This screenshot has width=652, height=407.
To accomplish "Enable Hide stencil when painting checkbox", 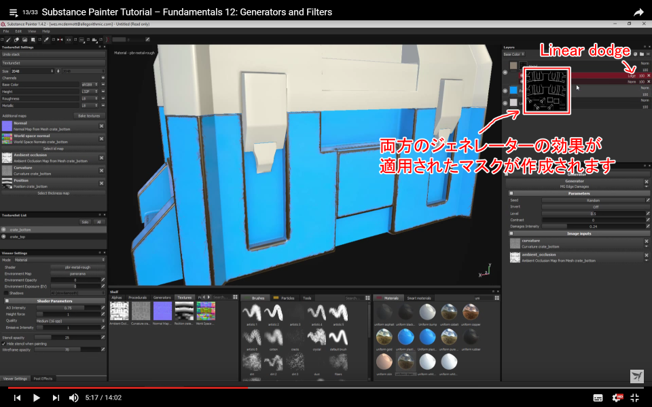I will (x=4, y=344).
